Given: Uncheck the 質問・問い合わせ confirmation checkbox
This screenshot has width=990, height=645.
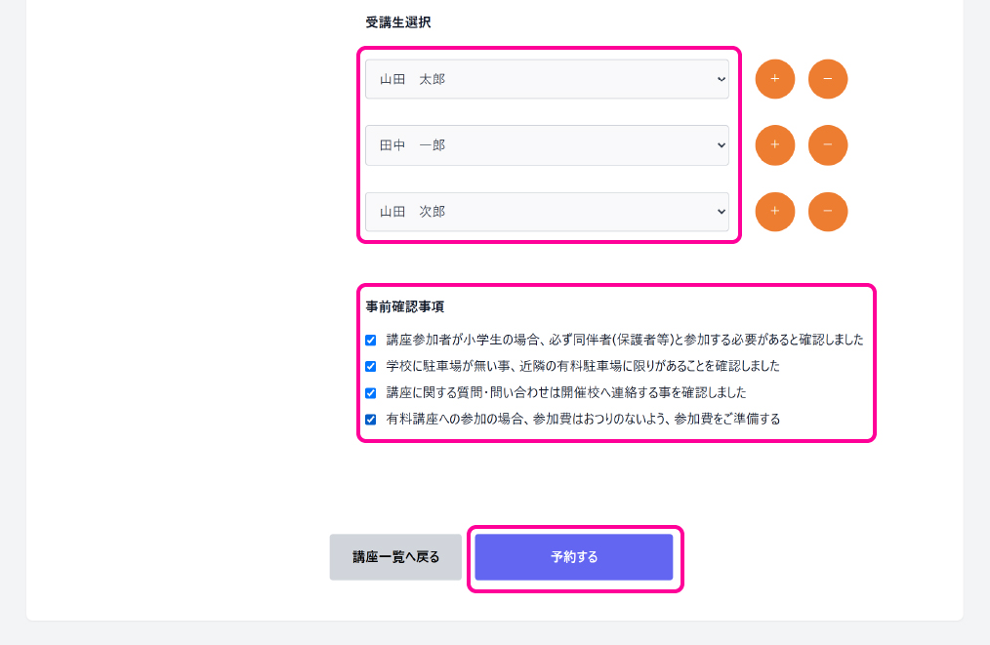Looking at the screenshot, I should pyautogui.click(x=371, y=393).
